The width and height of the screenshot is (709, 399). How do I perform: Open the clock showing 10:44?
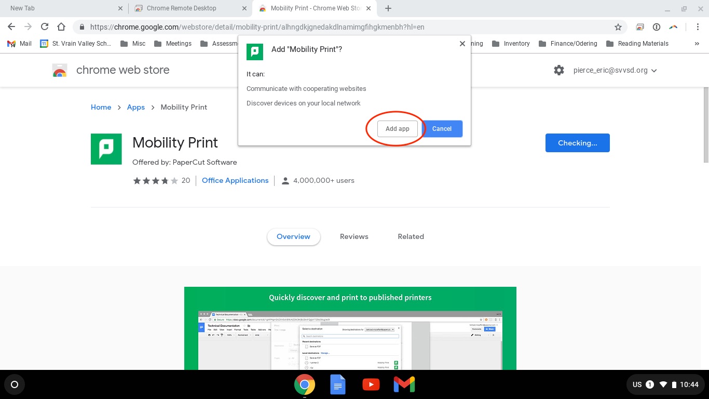689,384
